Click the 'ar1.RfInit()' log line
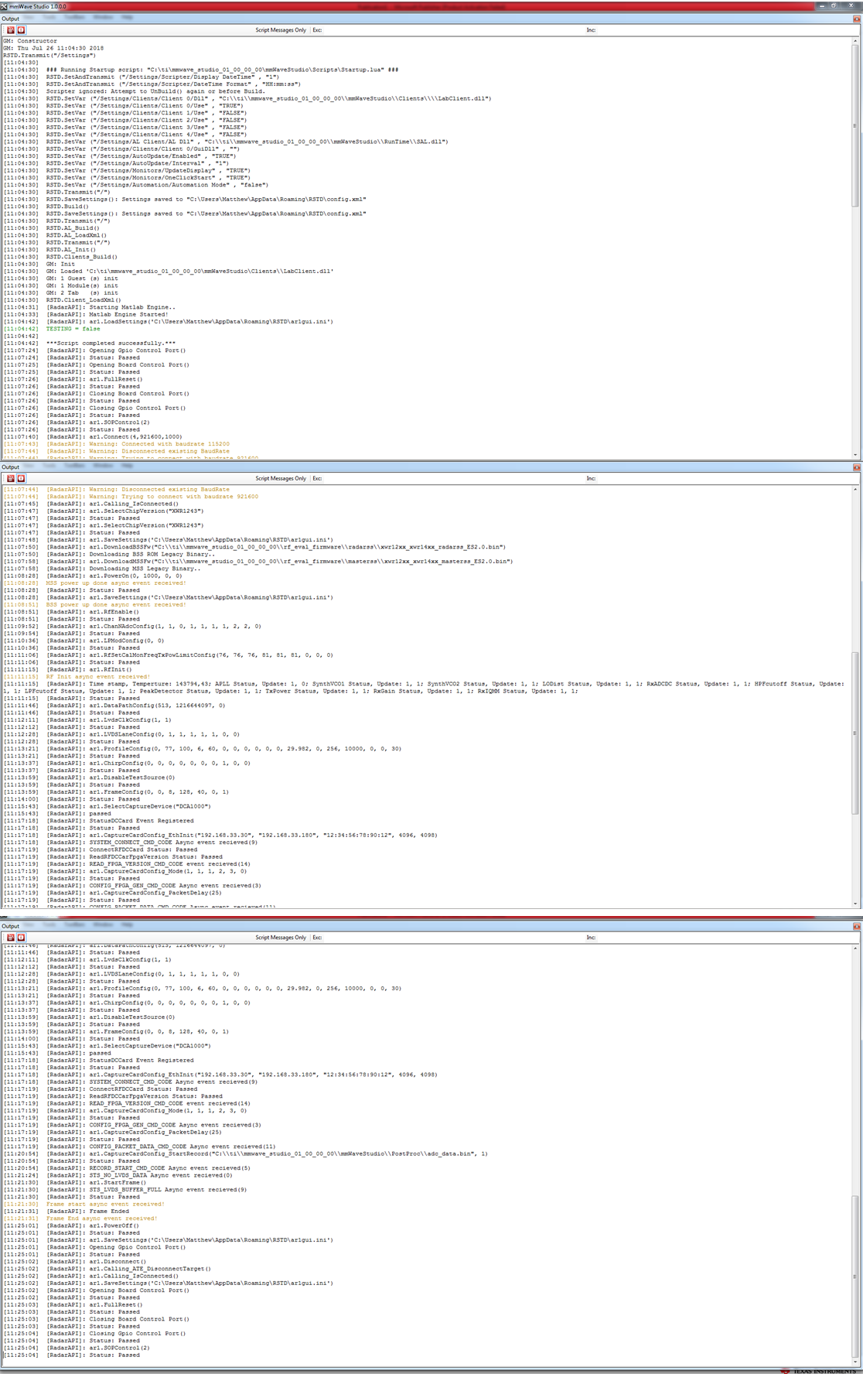 (x=67, y=669)
